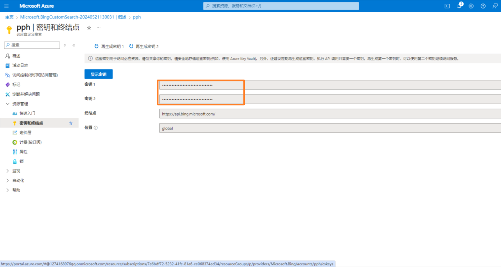Open Azure portal settings gear
This screenshot has height=267, width=501.
tap(471, 6)
